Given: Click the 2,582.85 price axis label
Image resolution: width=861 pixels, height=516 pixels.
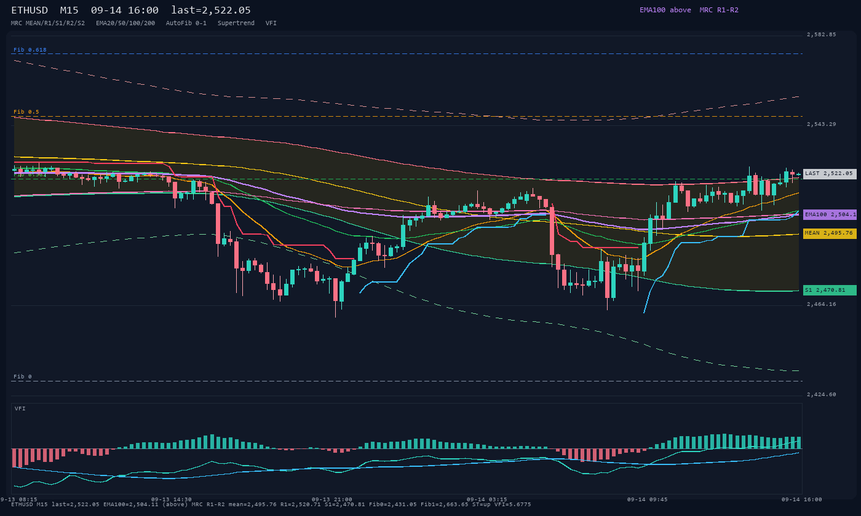Looking at the screenshot, I should [822, 34].
